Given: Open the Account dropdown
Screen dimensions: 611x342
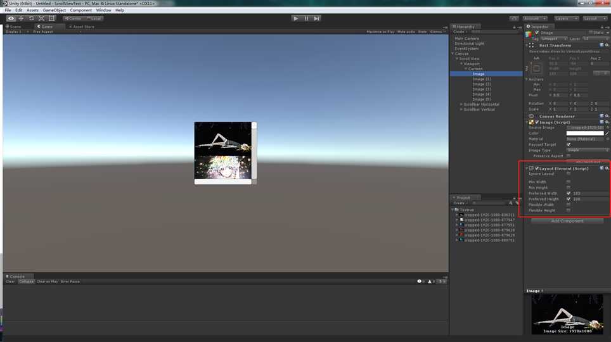Looking at the screenshot, I should [x=535, y=18].
